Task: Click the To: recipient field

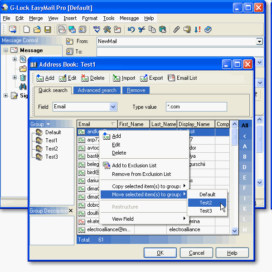Action: pyautogui.click(x=180, y=52)
